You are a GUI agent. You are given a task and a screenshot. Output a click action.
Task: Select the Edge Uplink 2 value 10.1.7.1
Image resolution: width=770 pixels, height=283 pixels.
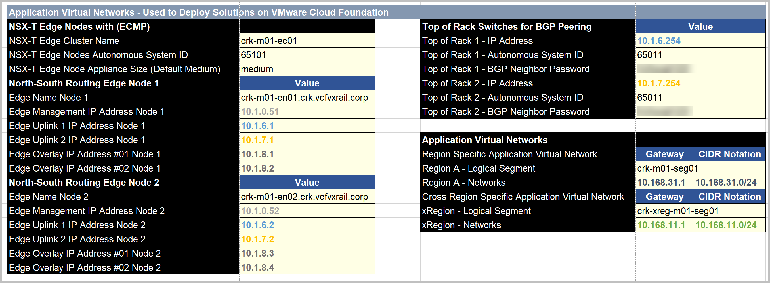click(307, 140)
